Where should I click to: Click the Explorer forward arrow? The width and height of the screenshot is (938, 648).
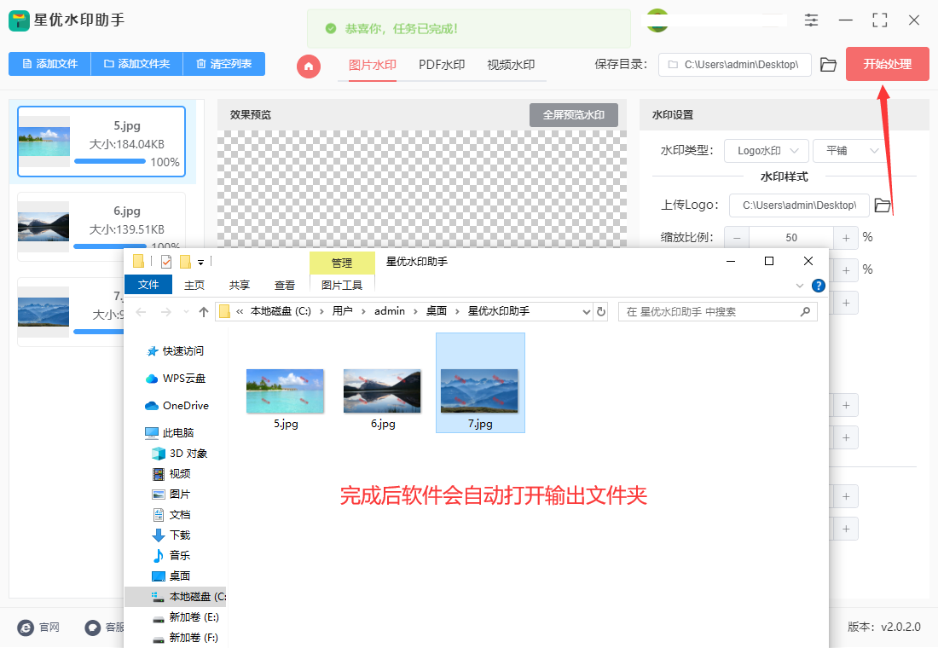tap(165, 312)
